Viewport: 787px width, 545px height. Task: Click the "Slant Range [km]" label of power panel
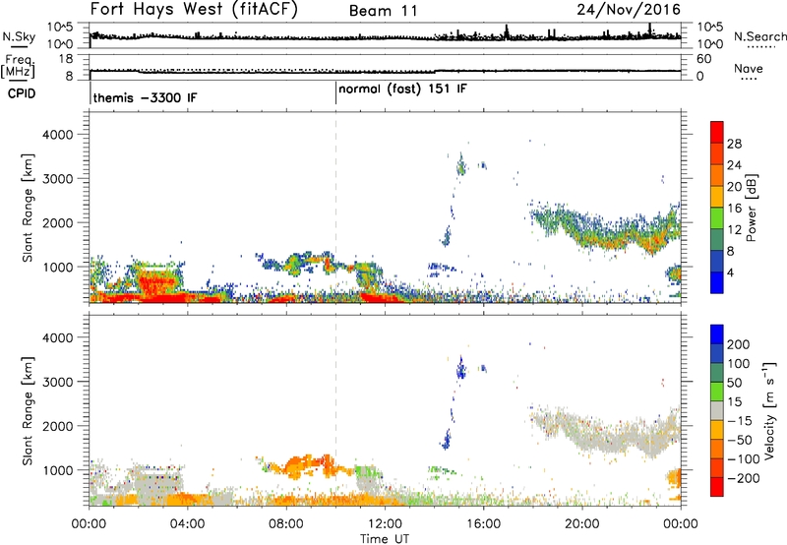pyautogui.click(x=28, y=208)
